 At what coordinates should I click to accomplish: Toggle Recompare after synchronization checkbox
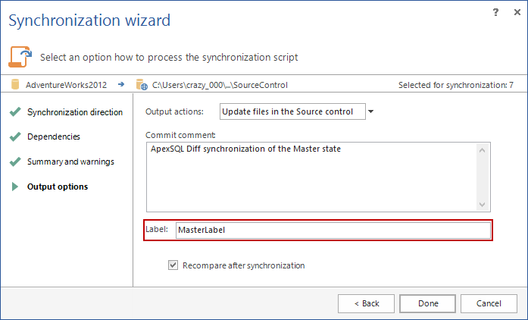(x=173, y=265)
